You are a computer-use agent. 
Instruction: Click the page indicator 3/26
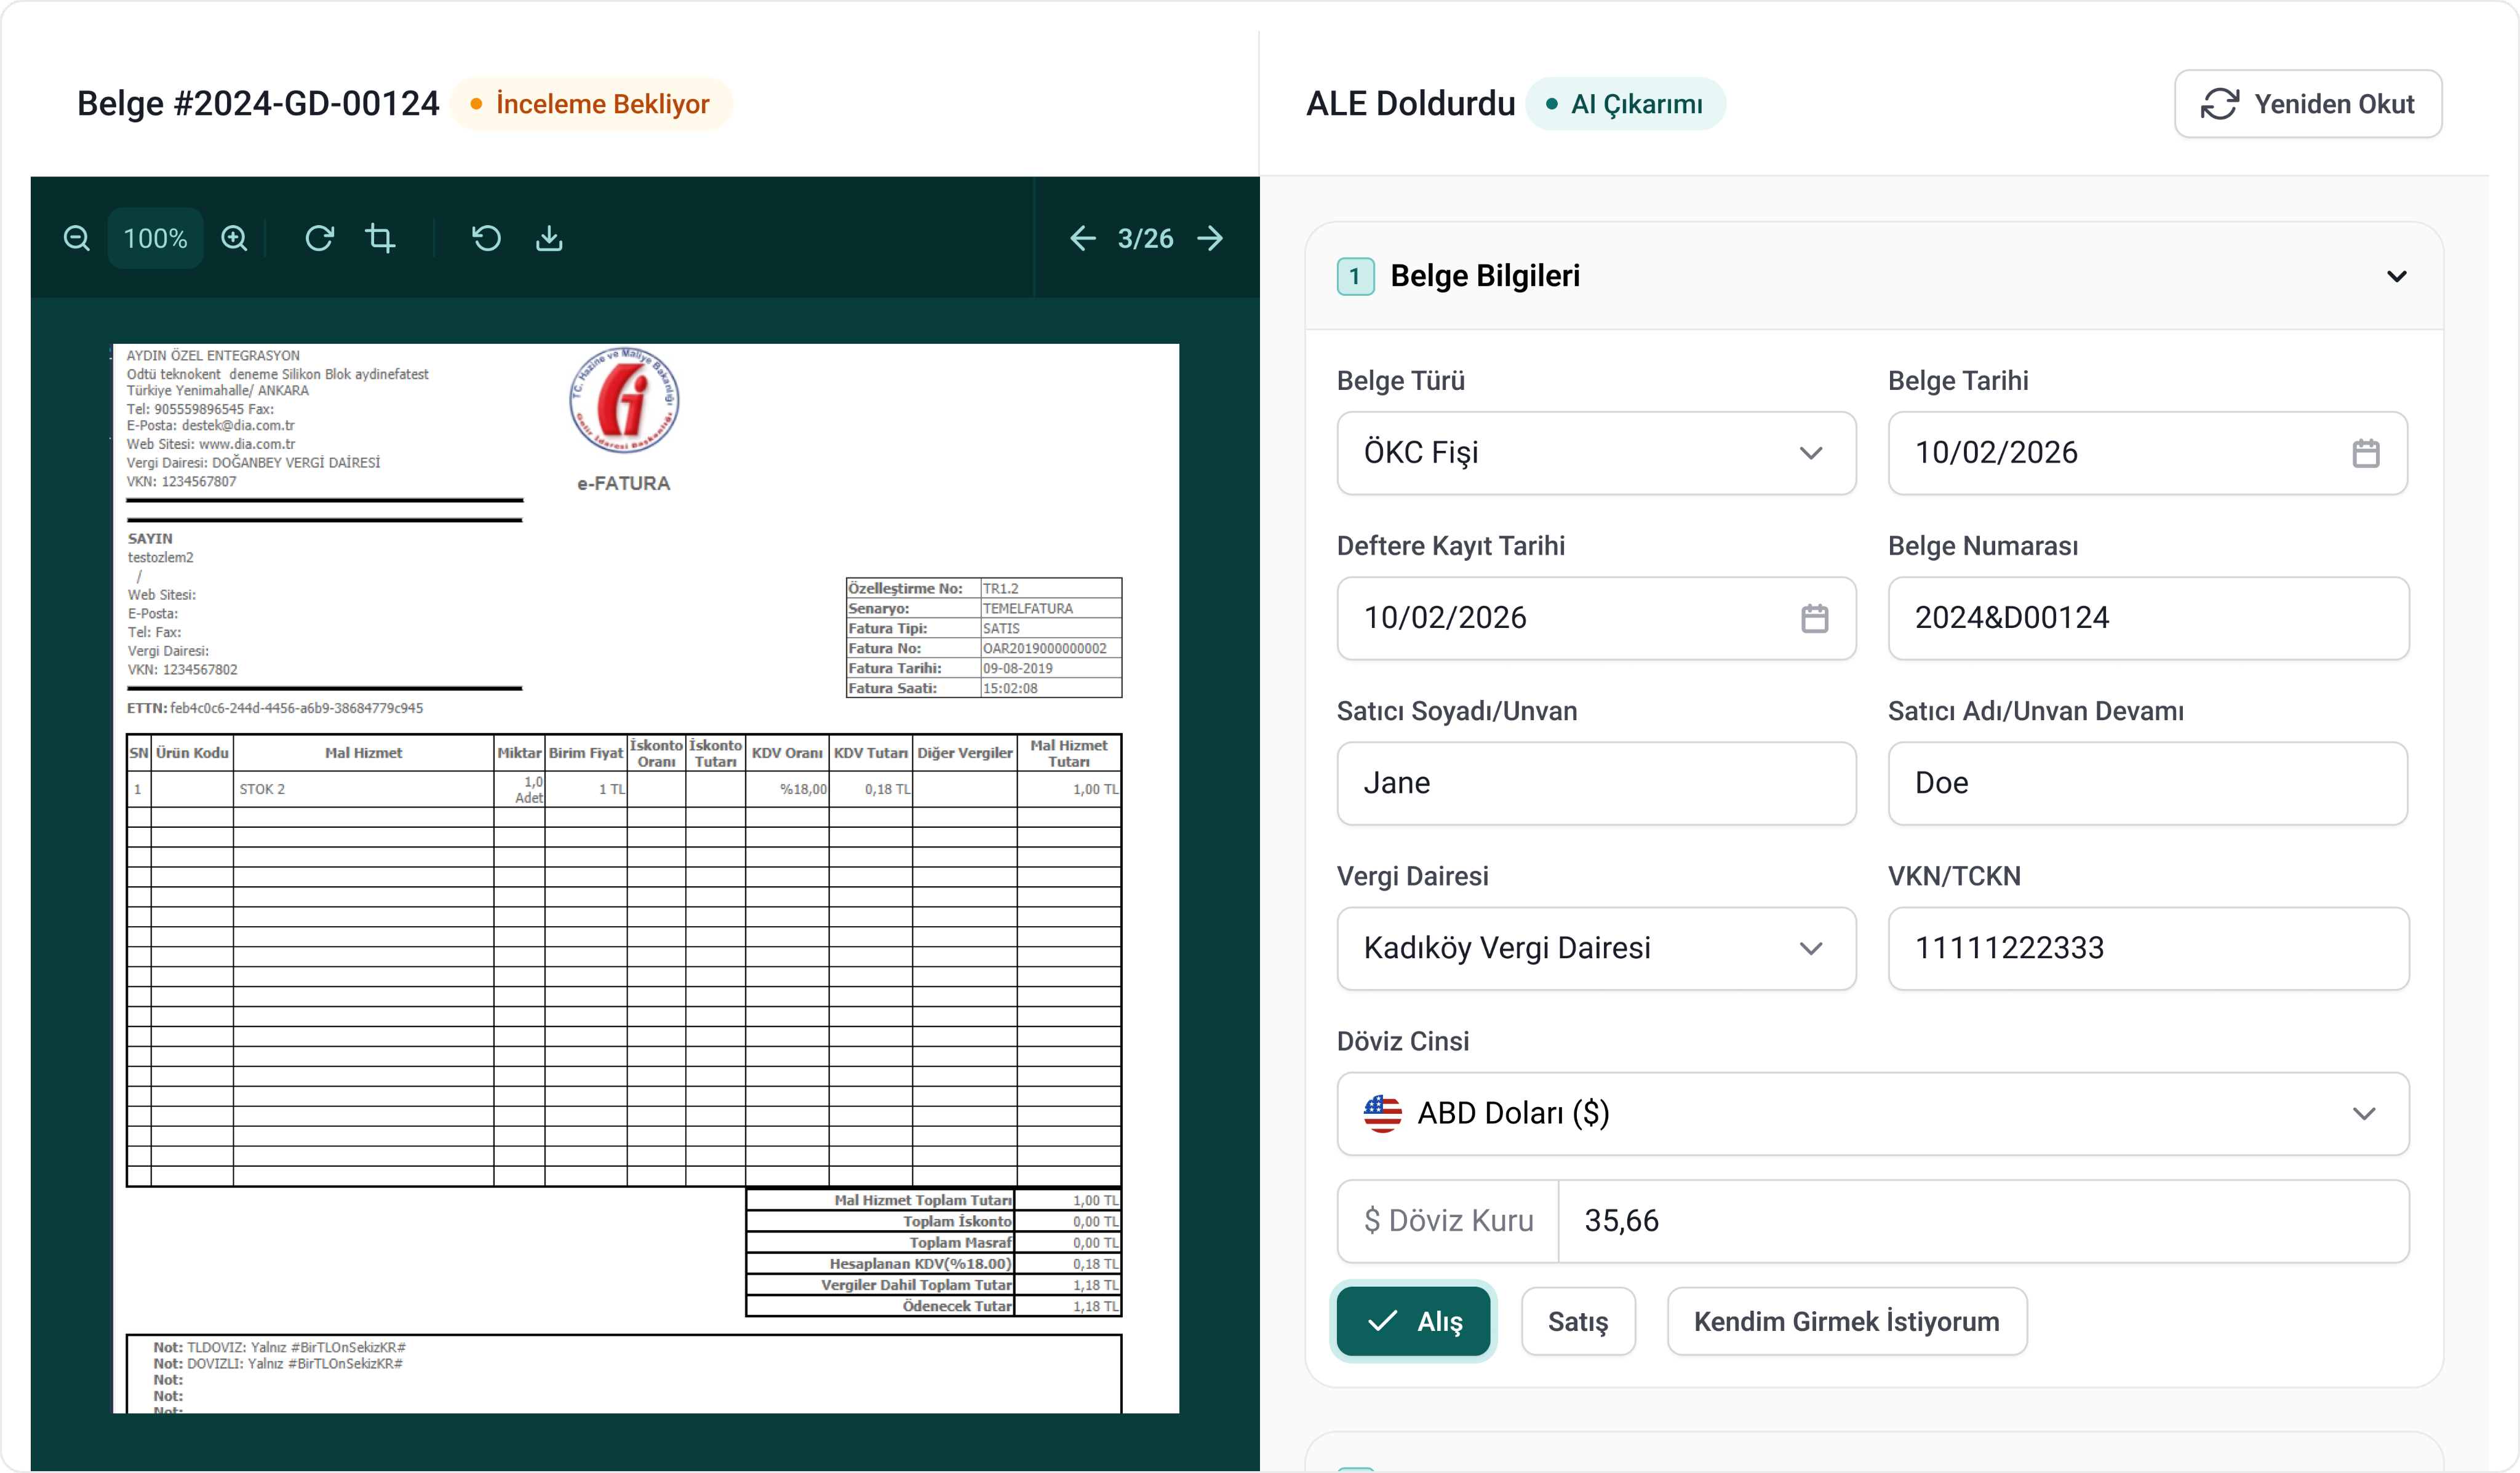coord(1145,238)
